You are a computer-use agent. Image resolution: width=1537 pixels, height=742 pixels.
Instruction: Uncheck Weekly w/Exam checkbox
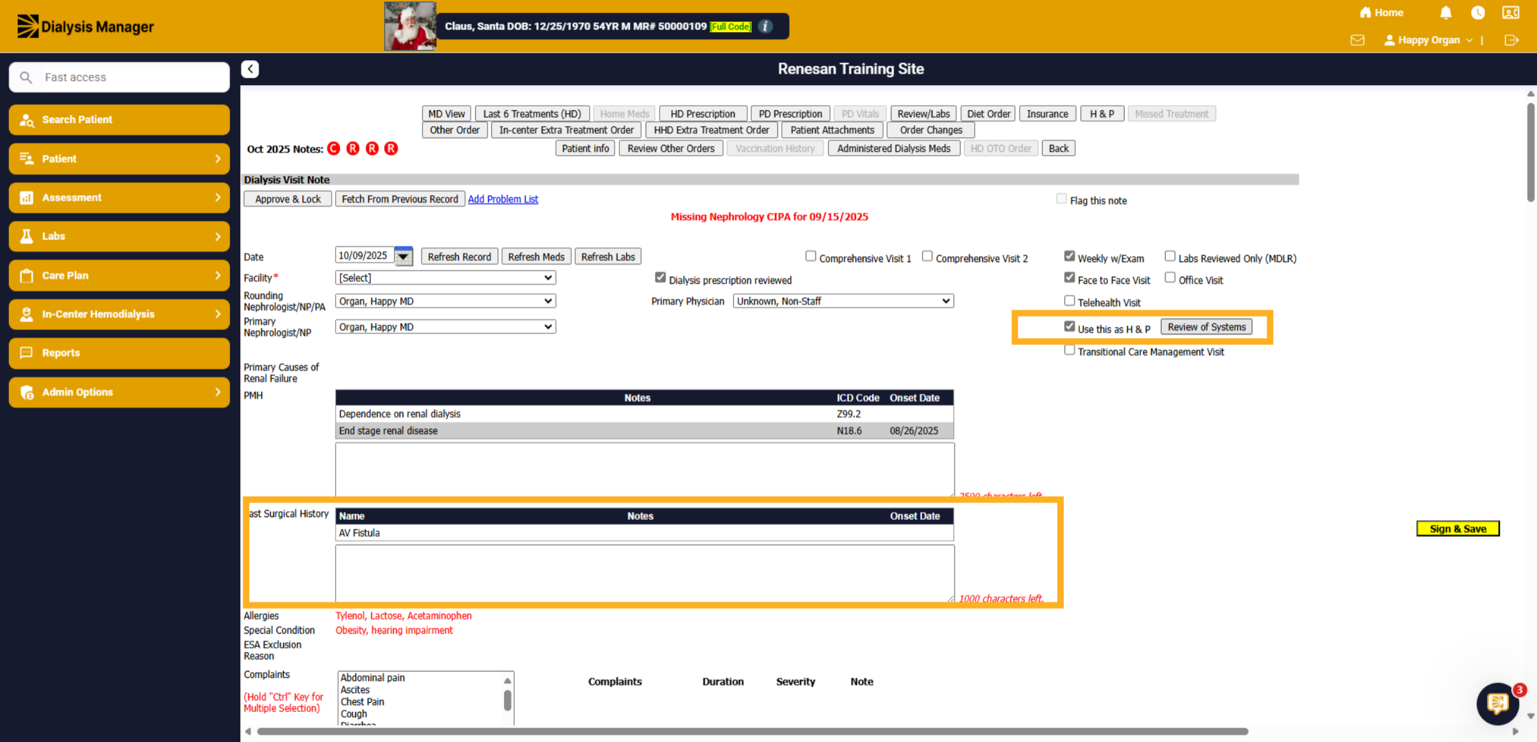coord(1069,256)
